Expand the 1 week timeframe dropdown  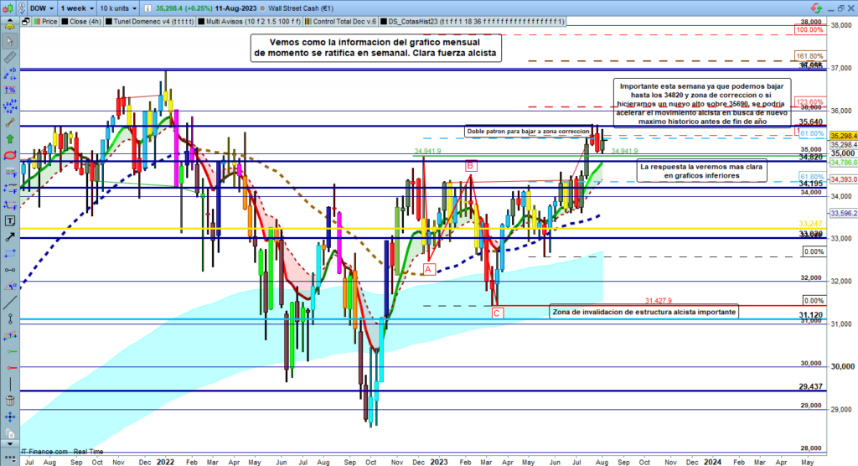[75, 8]
